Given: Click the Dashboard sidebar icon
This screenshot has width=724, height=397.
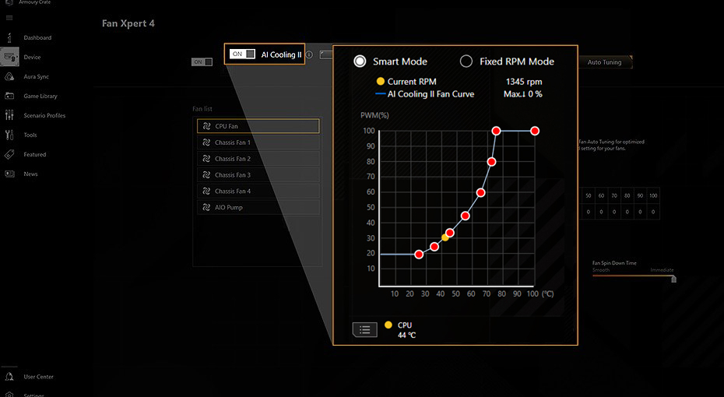Looking at the screenshot, I should [9, 37].
